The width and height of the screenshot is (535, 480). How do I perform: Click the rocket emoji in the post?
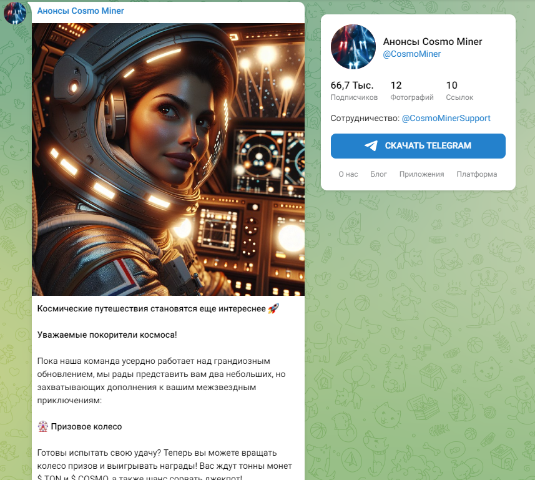[x=273, y=309]
